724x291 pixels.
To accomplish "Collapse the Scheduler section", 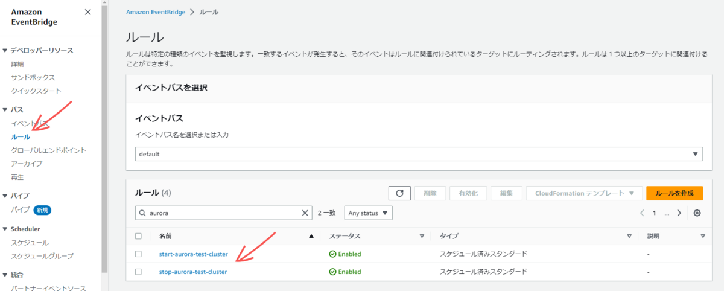I will pos(5,229).
